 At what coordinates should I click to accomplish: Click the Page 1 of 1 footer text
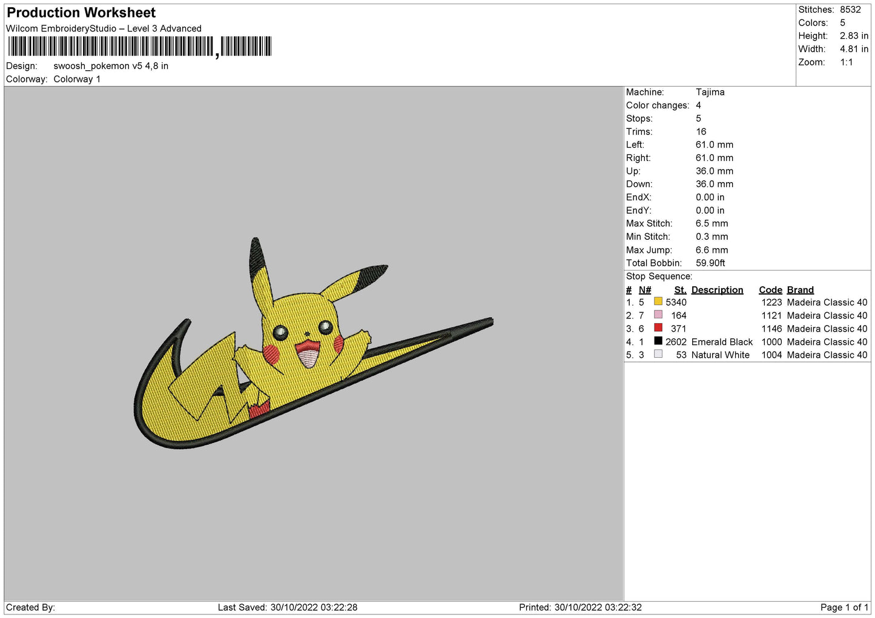click(844, 607)
